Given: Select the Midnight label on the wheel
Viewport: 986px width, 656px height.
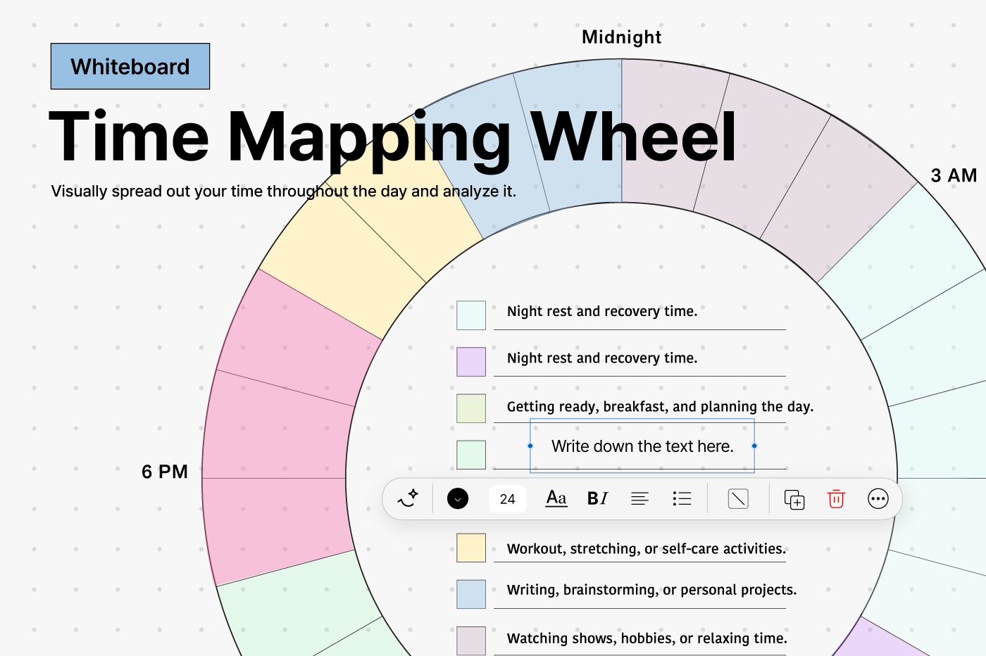Looking at the screenshot, I should point(621,37).
